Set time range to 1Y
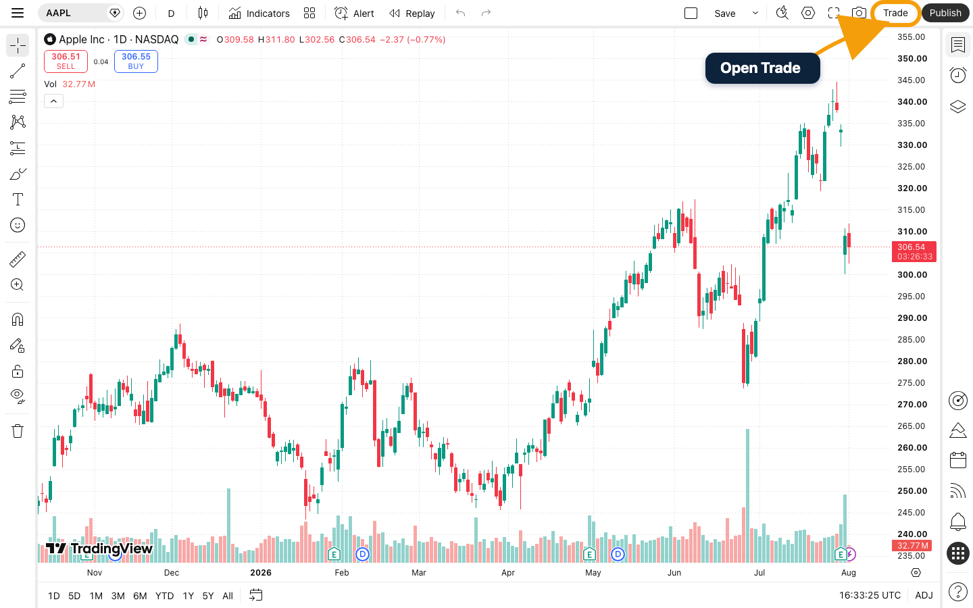This screenshot has height=608, width=973. [189, 596]
